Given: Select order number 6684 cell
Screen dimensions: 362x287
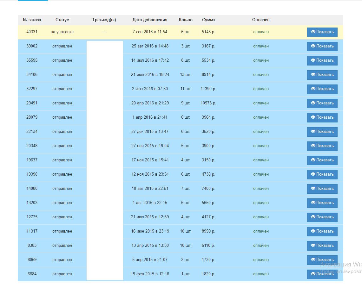Looking at the screenshot, I should pyautogui.click(x=32, y=274).
